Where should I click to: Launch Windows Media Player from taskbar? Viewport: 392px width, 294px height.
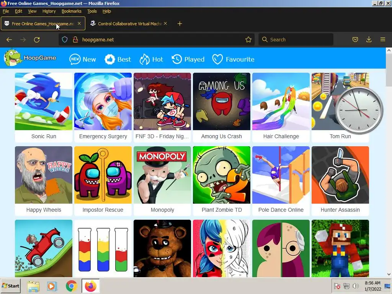coord(52,286)
